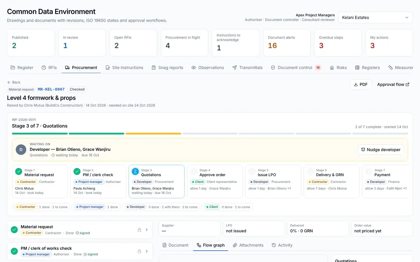Download the PDF of this request
This screenshot has width=420, height=262.
[x=361, y=84]
